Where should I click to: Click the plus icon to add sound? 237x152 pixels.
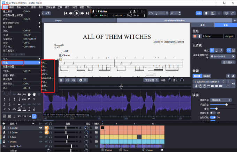point(228,76)
